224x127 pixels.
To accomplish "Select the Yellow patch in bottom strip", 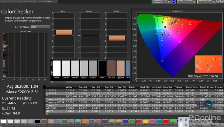I will click(x=146, y=123).
